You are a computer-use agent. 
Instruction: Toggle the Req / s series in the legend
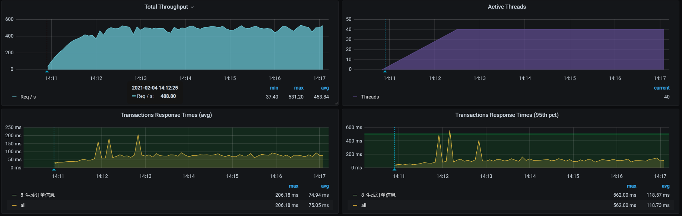pyautogui.click(x=28, y=97)
